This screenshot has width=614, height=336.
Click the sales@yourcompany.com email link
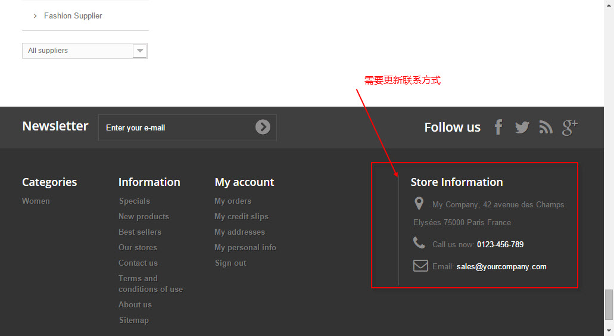tap(501, 267)
